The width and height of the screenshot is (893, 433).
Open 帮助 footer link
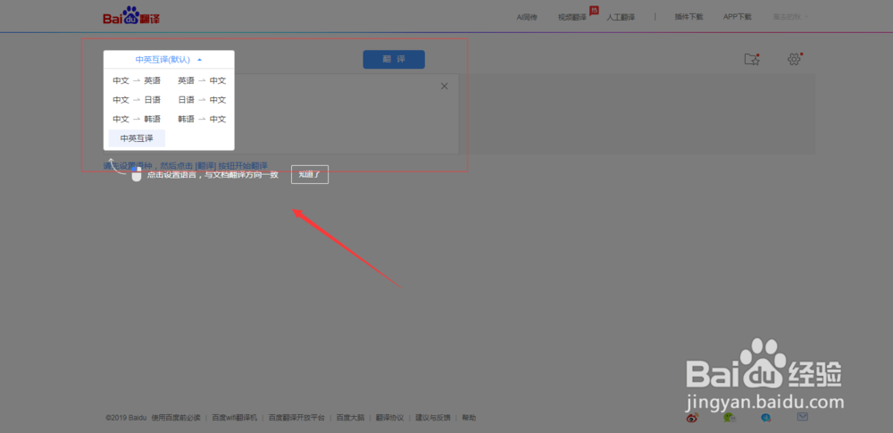pyautogui.click(x=469, y=418)
